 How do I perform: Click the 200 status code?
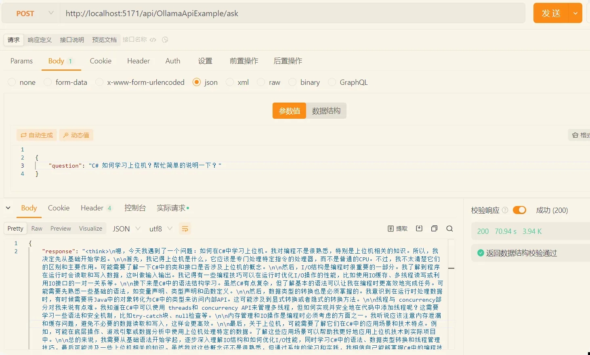tap(483, 231)
